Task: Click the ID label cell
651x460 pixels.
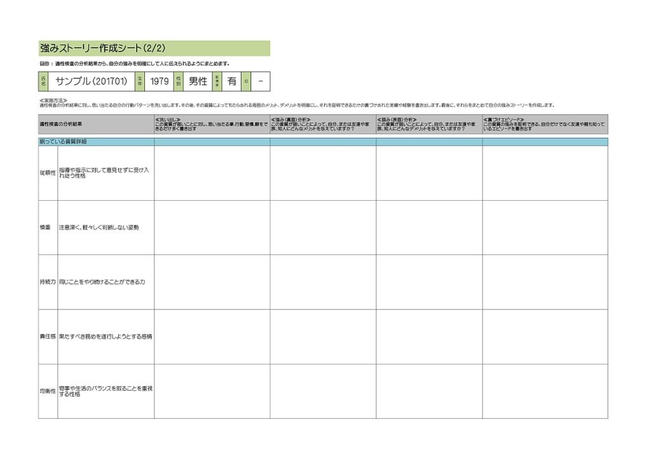Action: 246,81
